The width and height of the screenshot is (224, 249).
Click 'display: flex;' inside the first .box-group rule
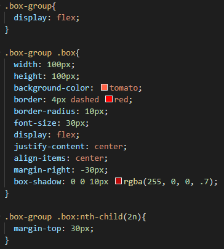point(47,18)
